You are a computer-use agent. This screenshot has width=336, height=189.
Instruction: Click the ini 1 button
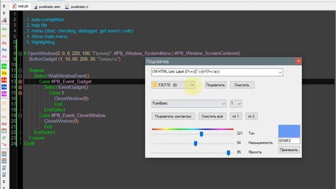click(x=236, y=117)
